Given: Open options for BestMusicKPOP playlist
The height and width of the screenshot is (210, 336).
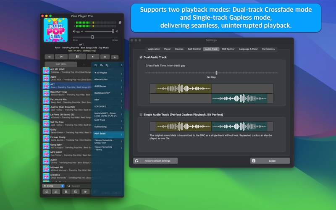Looking at the screenshot, I should coord(121,94).
